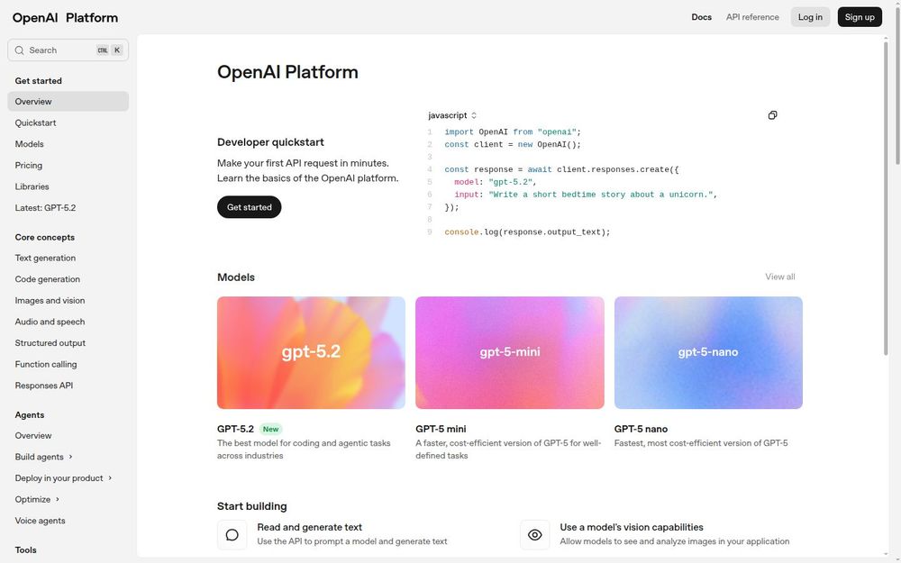The image size is (901, 563).
Task: Expand the Build agents submenu
Action: 43,457
